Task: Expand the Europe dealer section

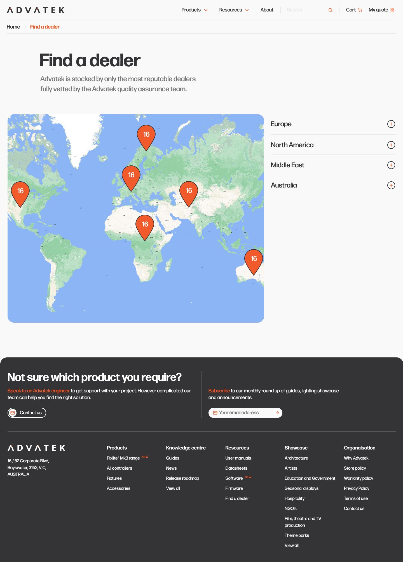Action: [x=333, y=124]
